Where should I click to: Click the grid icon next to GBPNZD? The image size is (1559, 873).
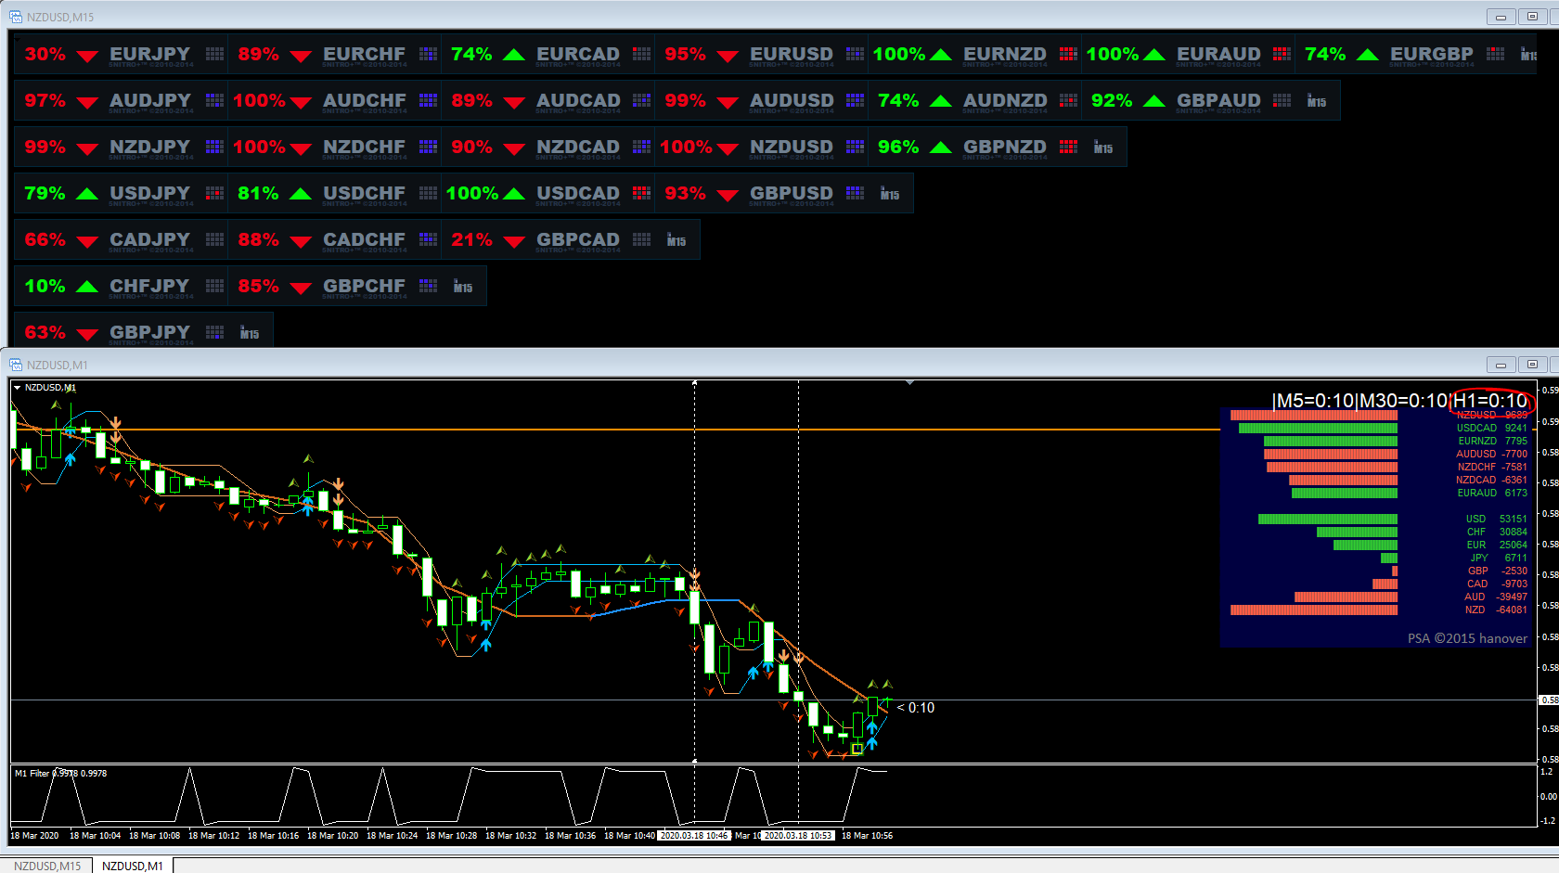[x=1068, y=147]
